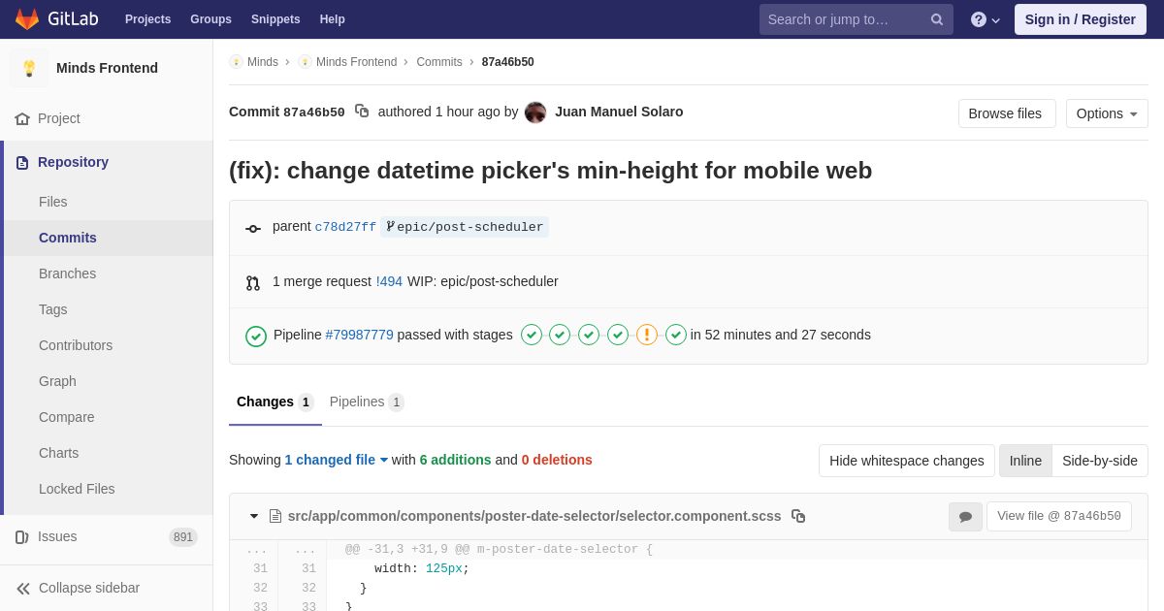Open Juan Manuel Solaro's avatar
The image size is (1164, 611).
[x=535, y=113]
